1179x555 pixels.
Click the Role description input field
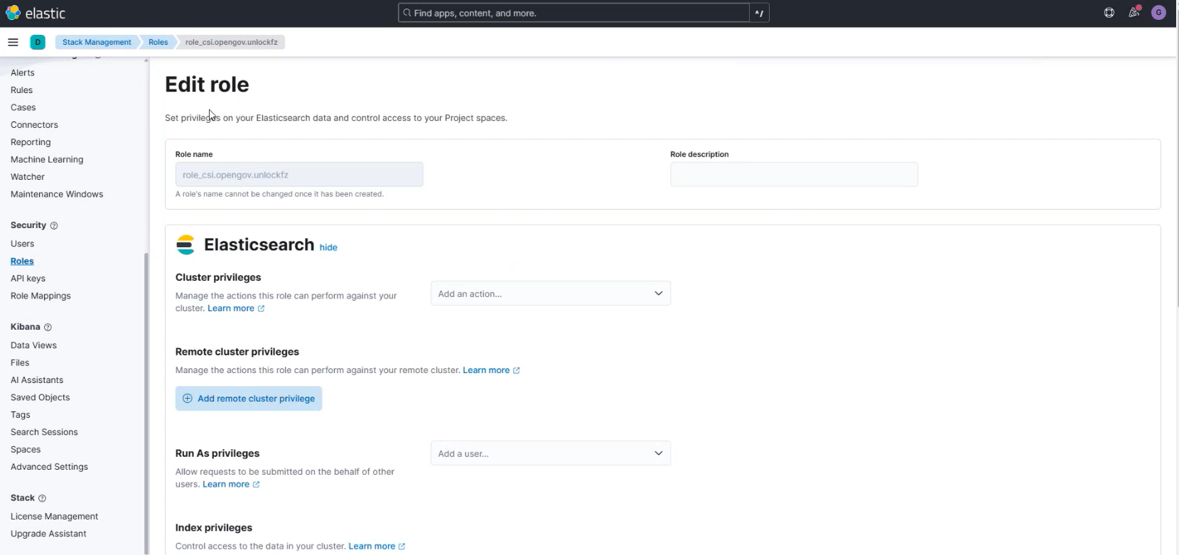click(794, 175)
